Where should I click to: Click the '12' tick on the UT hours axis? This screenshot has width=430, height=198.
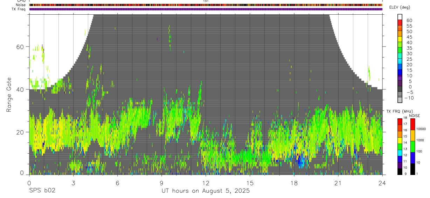[x=206, y=183]
